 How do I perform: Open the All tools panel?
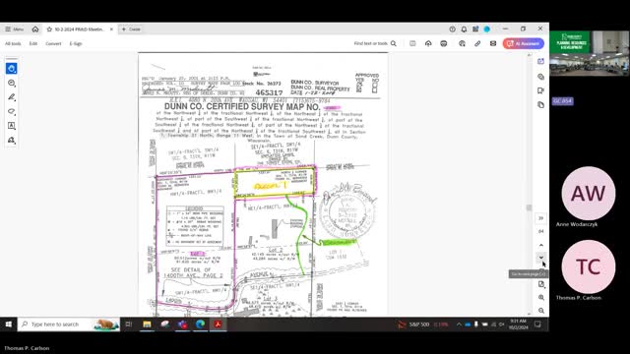(13, 43)
